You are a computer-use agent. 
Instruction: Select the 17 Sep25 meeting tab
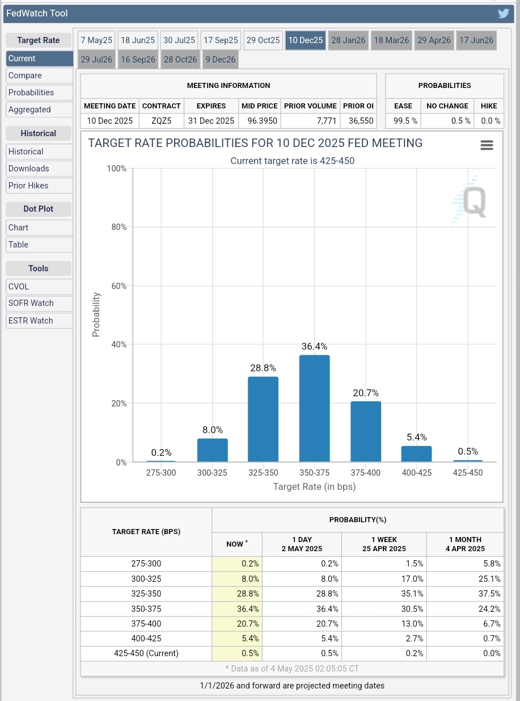(221, 40)
